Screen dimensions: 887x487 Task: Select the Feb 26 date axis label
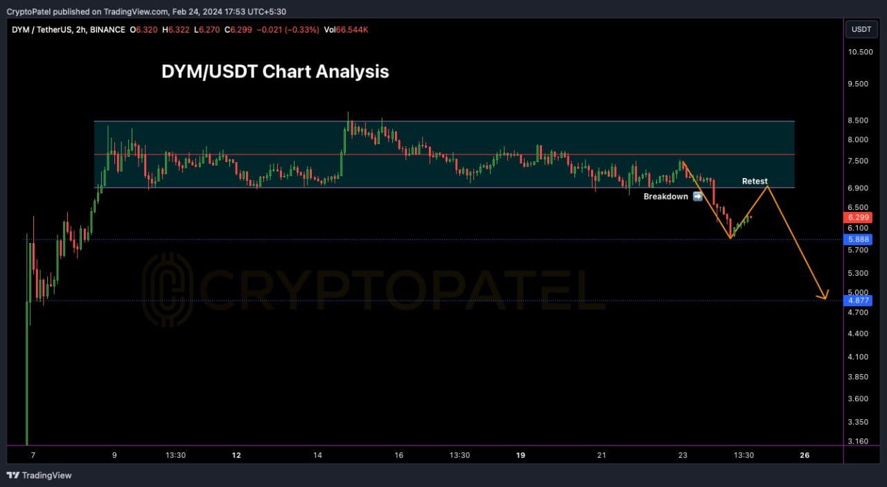pyautogui.click(x=804, y=455)
